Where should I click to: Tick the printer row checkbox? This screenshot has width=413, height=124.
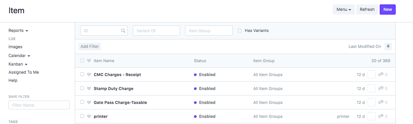(x=82, y=116)
